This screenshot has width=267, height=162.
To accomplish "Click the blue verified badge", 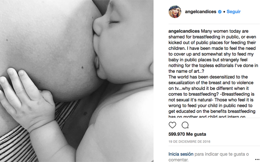I will [220, 12].
